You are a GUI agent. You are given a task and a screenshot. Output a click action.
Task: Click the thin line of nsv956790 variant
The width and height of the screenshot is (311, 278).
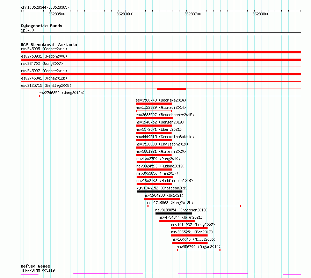pos(198,250)
